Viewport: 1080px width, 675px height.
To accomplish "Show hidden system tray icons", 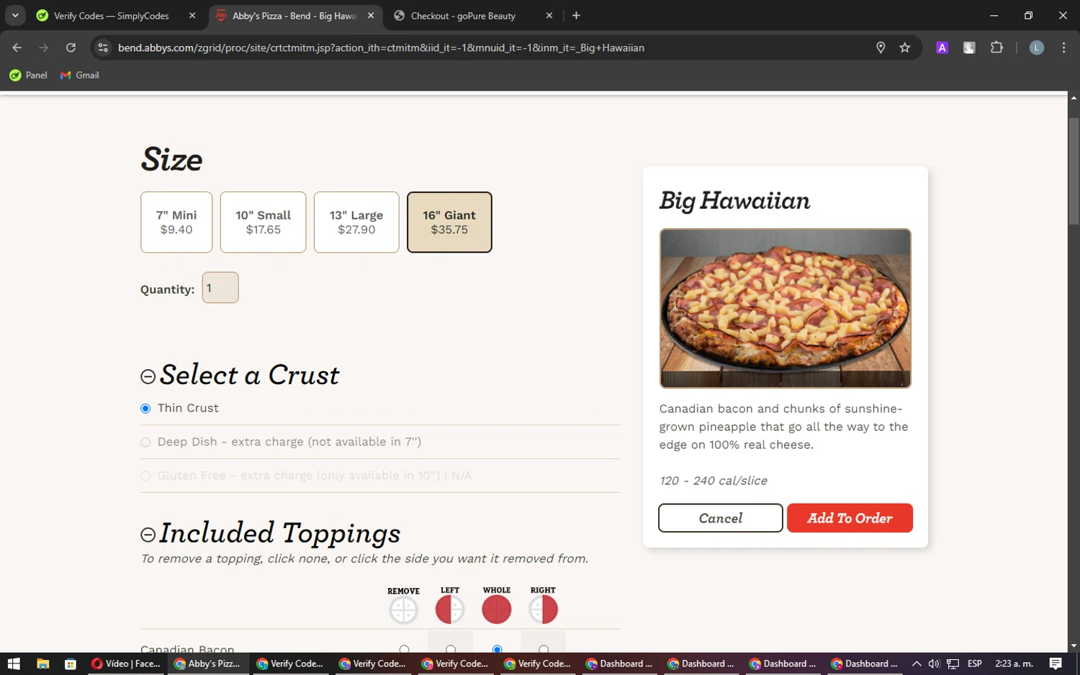I will [916, 663].
